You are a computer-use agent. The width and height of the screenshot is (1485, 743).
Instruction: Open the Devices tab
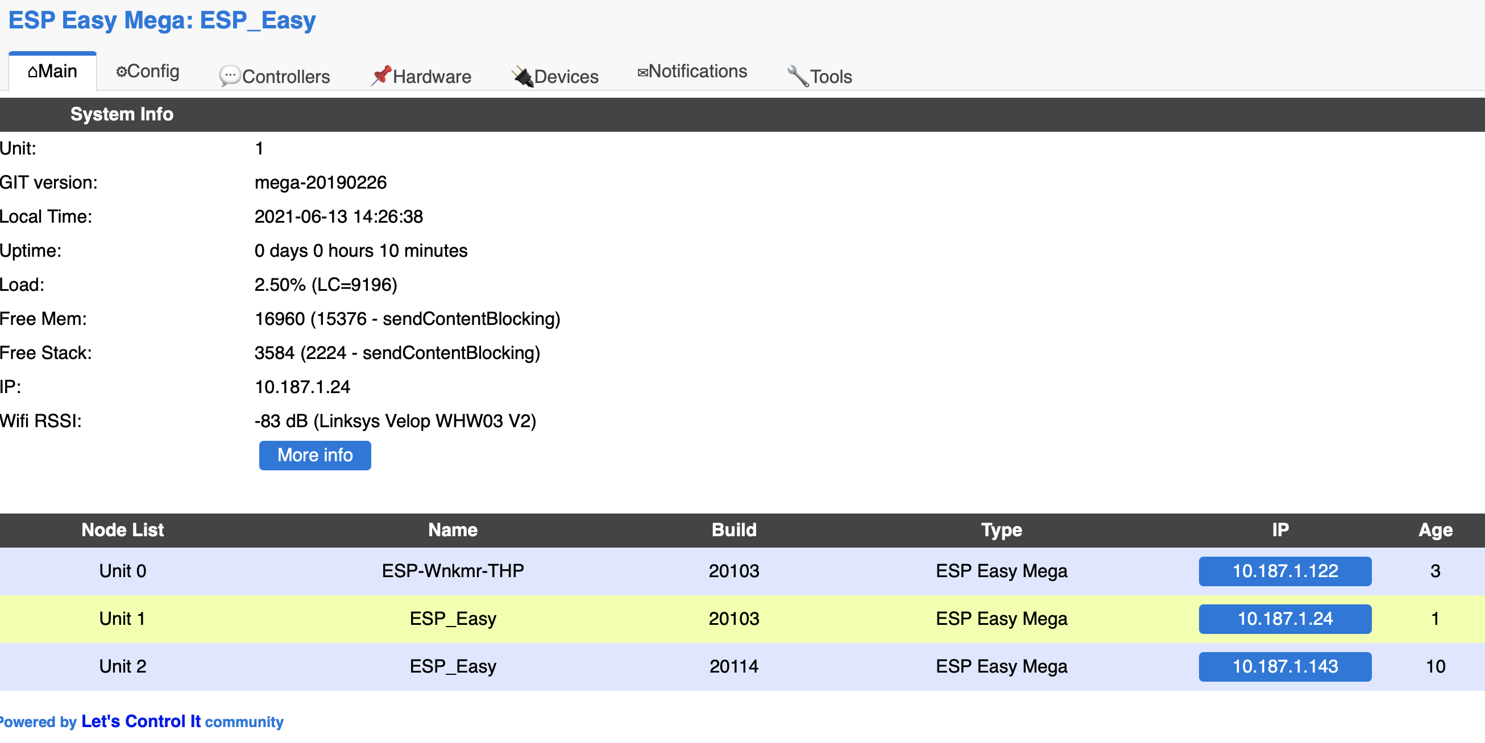pos(555,76)
